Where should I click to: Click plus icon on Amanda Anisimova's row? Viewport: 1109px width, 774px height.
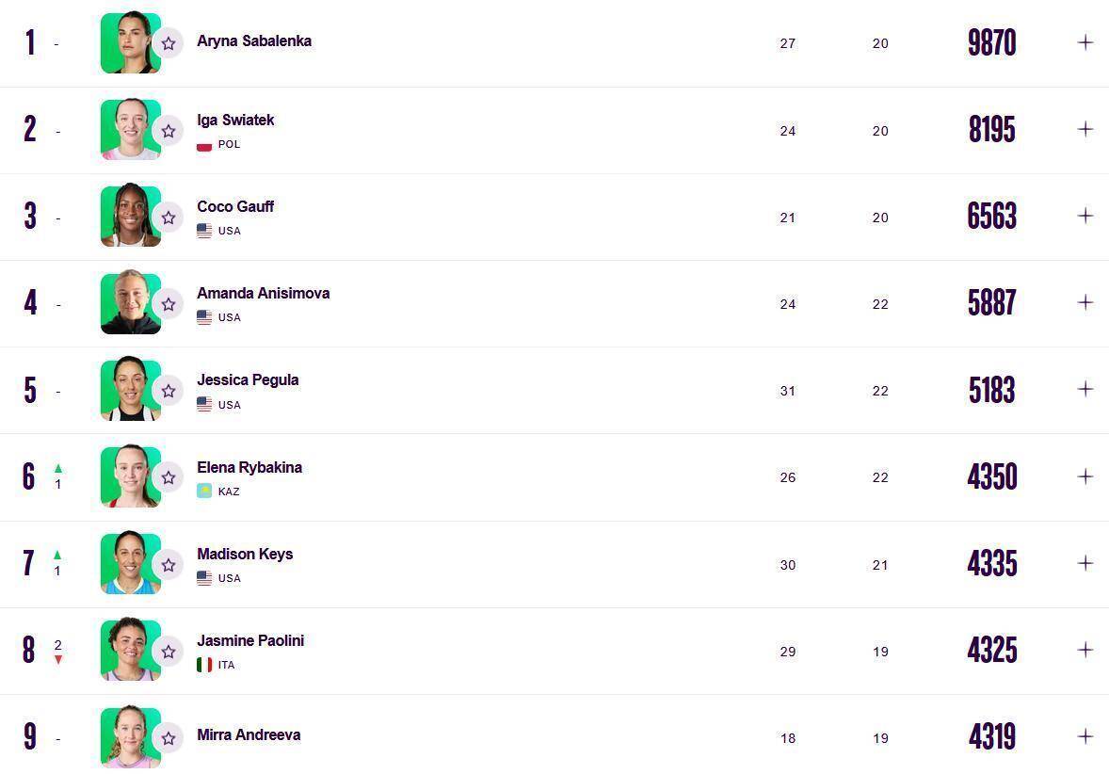click(1085, 302)
